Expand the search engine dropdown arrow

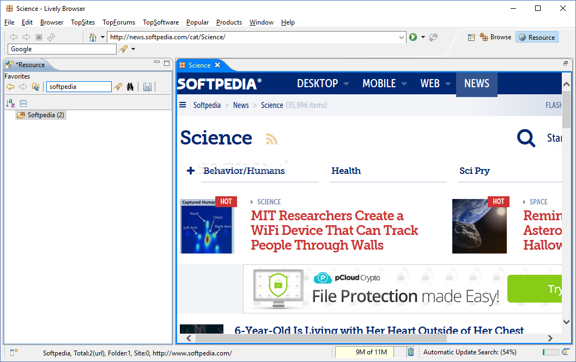pyautogui.click(x=133, y=49)
